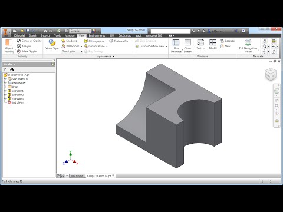The image size is (283, 212).
Task: Toggle Reflections on the View ribbon
Action: pyautogui.click(x=70, y=46)
